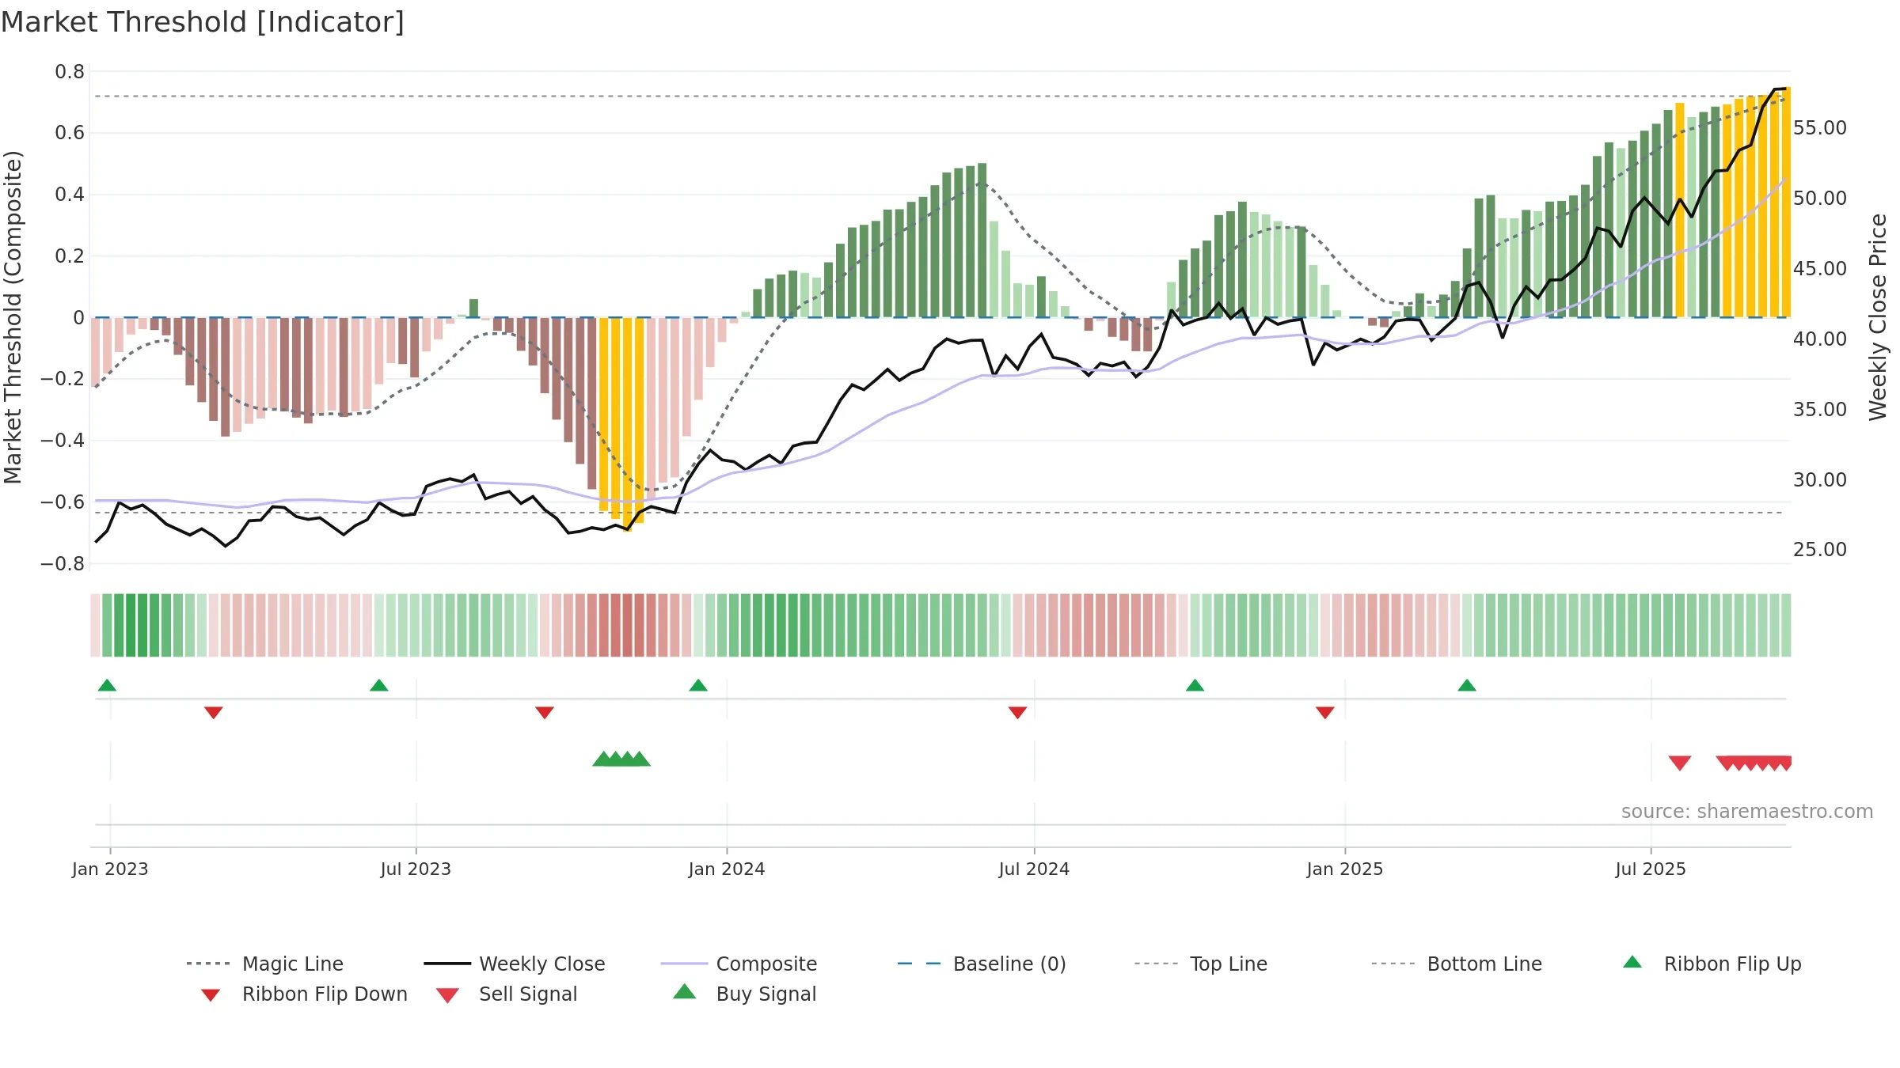Toggle the Ribbon Flip Up legend entry

[x=1712, y=964]
